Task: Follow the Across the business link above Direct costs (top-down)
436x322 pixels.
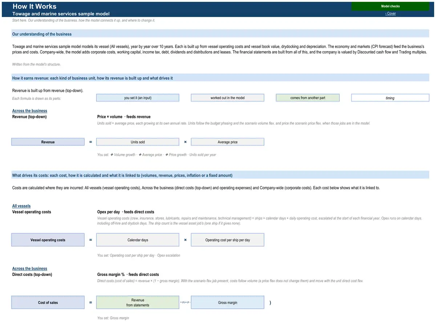Action: click(30, 269)
